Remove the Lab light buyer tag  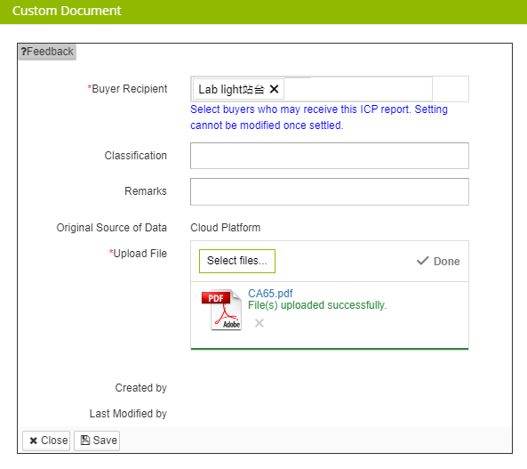274,89
